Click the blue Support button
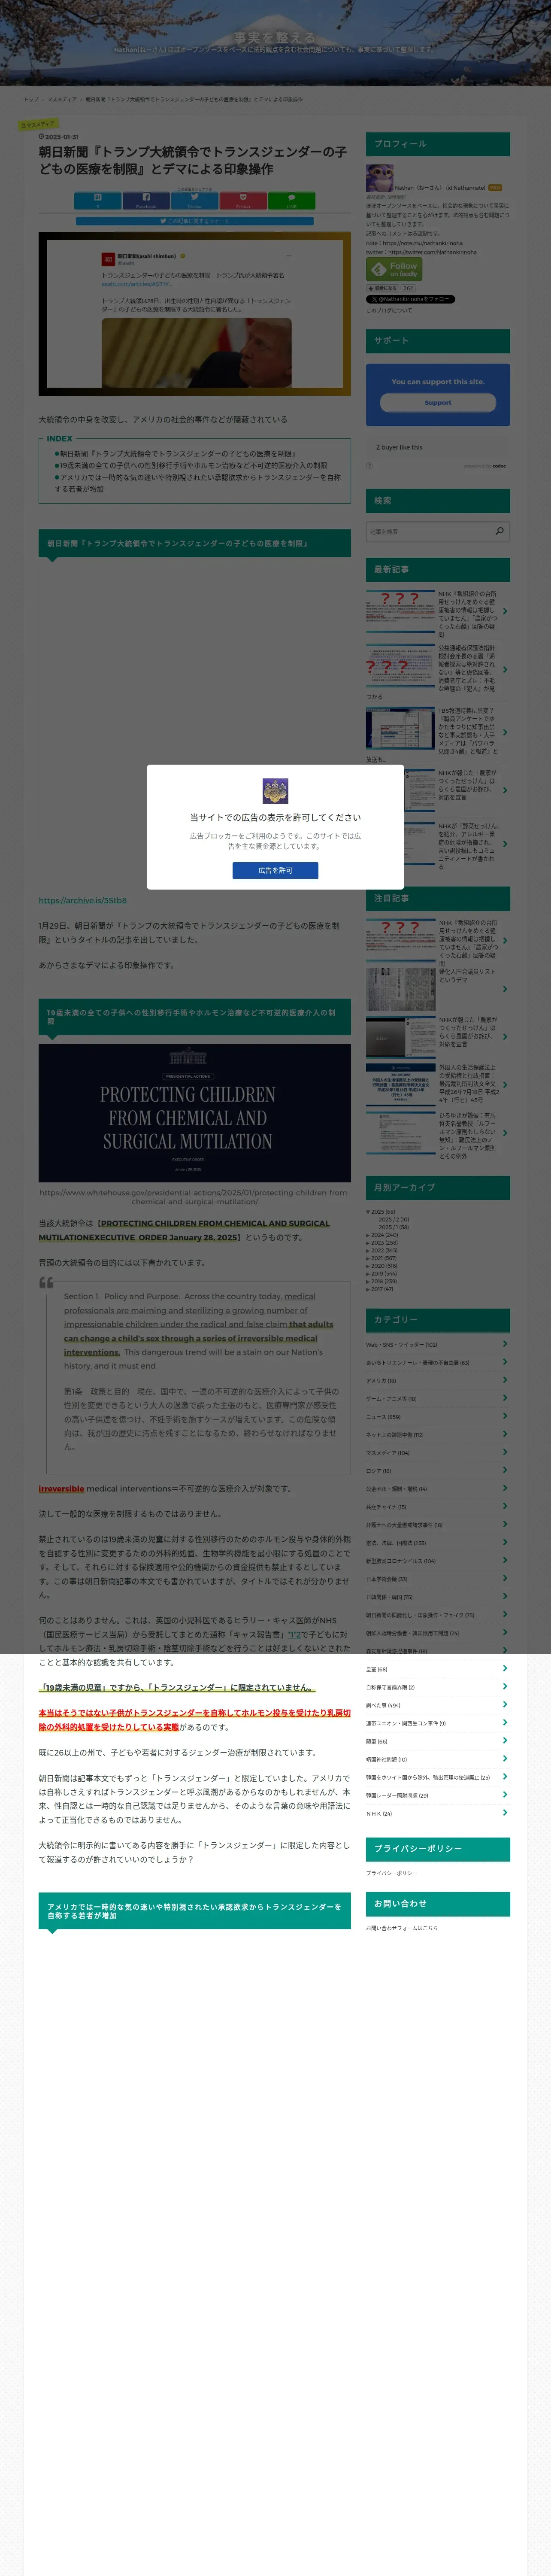This screenshot has height=2576, width=551. point(438,403)
